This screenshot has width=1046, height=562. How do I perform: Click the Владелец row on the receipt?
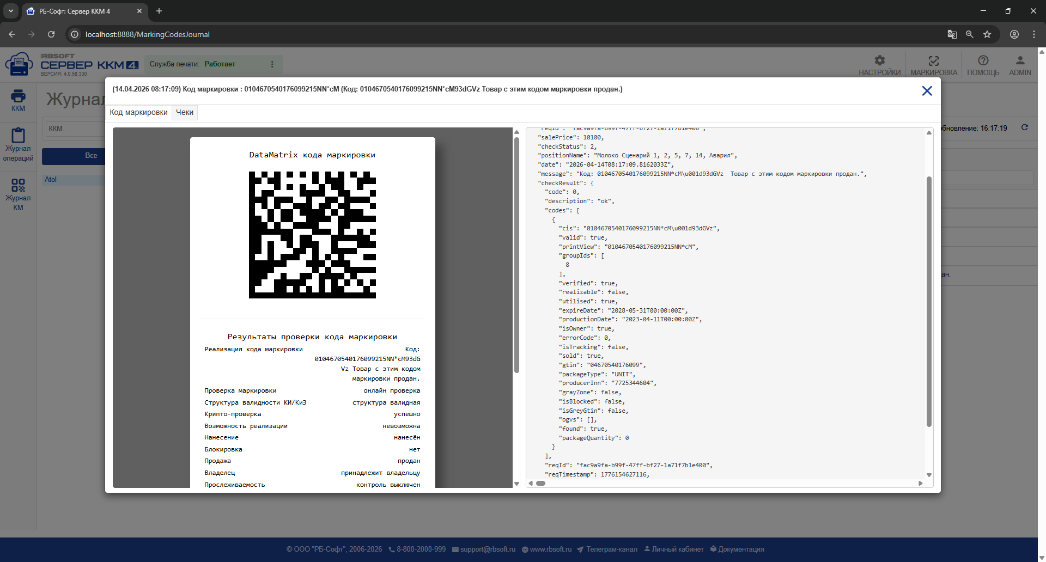click(312, 473)
